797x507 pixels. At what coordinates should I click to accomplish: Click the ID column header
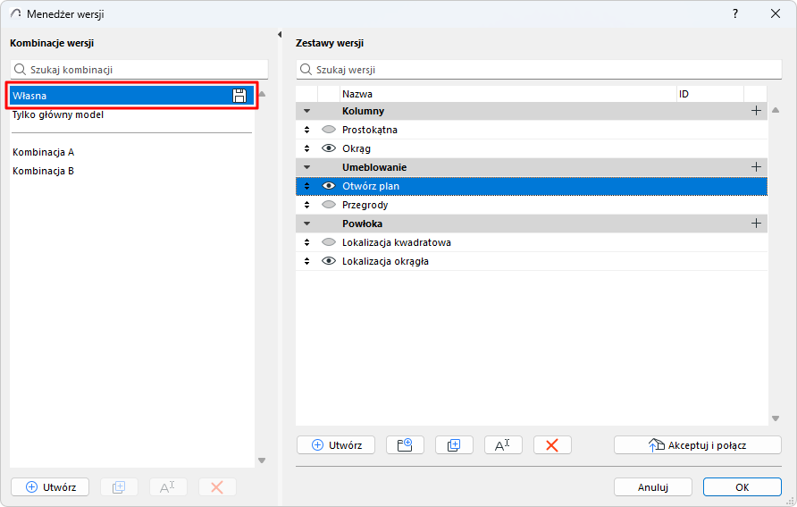(710, 94)
